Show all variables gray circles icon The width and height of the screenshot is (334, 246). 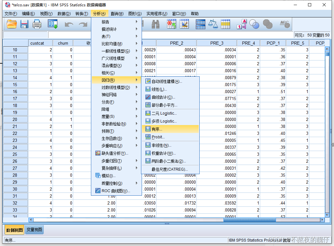coord(268,24)
